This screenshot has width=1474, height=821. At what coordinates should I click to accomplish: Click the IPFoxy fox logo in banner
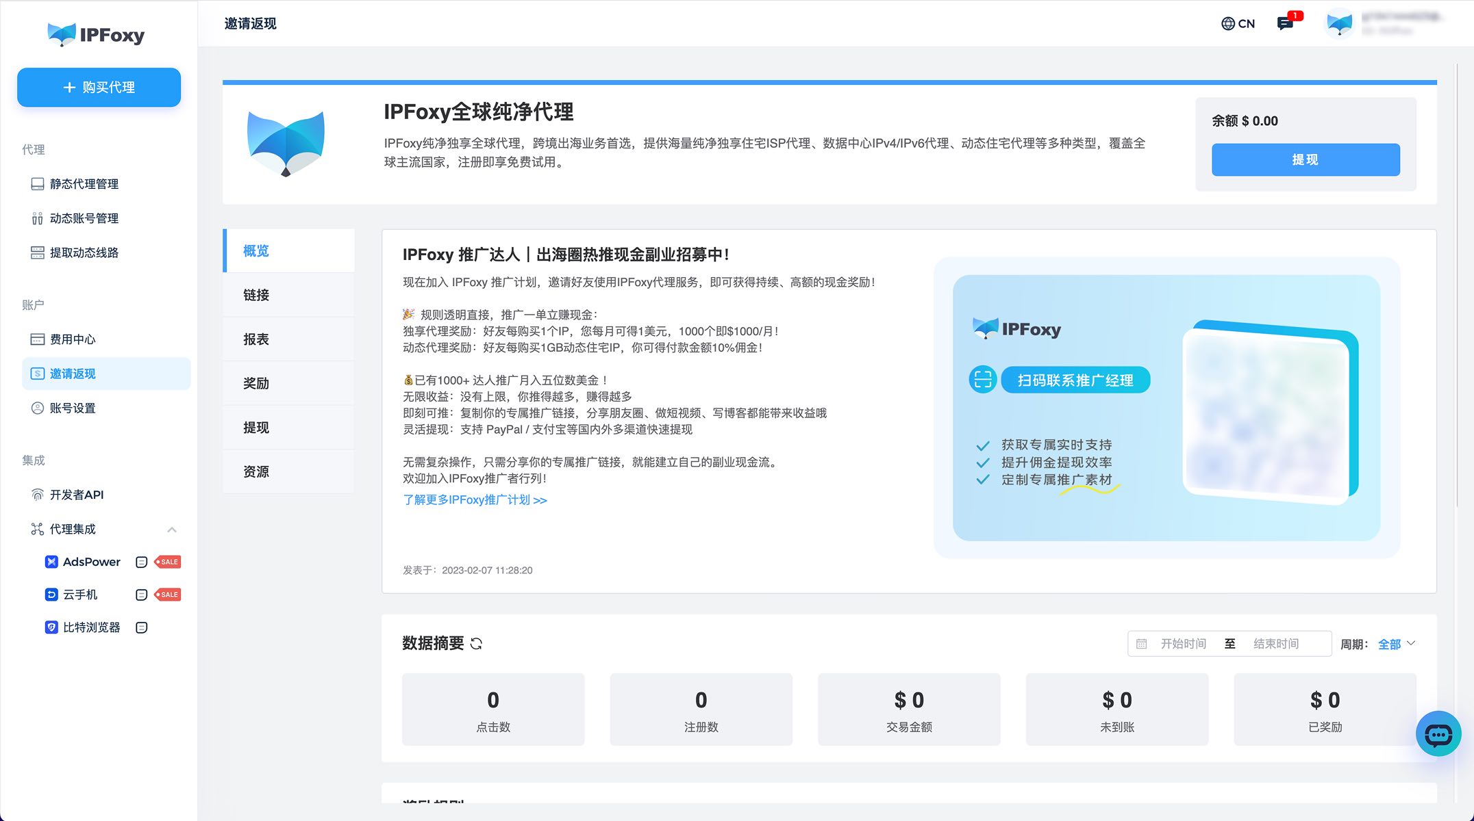click(286, 143)
